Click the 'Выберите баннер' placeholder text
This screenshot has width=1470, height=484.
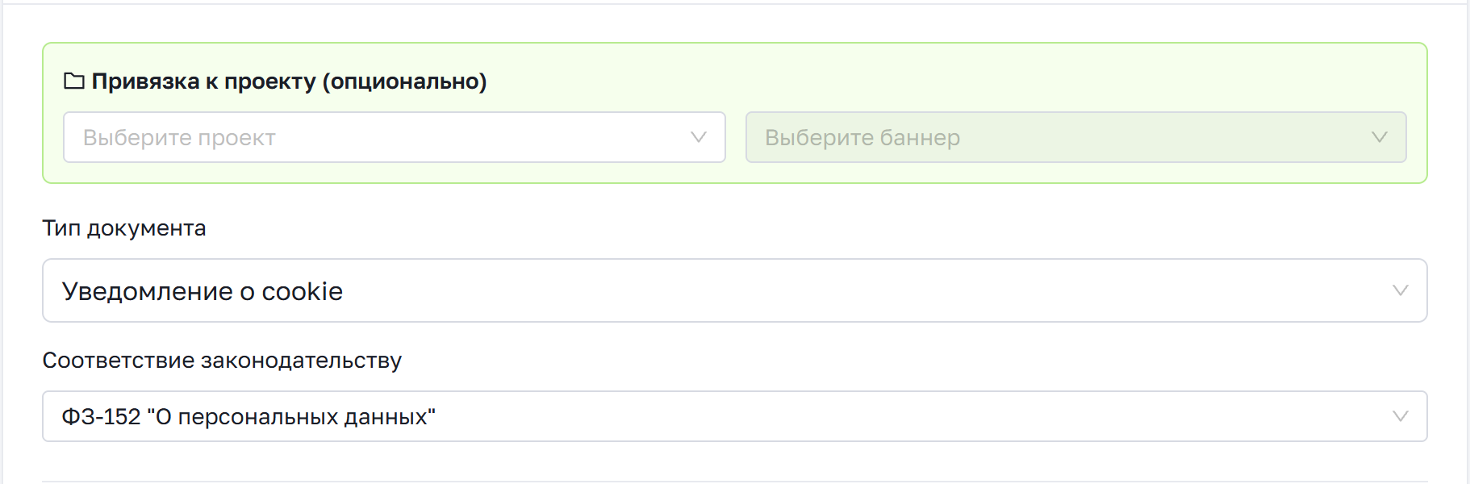(862, 138)
